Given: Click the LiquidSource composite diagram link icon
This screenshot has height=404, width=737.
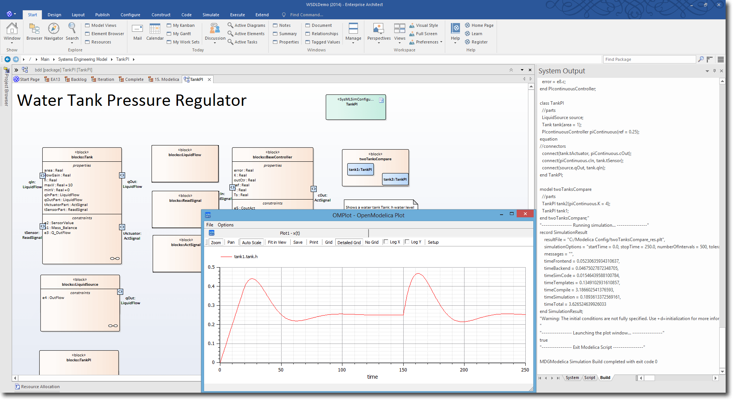Looking at the screenshot, I should 113,326.
